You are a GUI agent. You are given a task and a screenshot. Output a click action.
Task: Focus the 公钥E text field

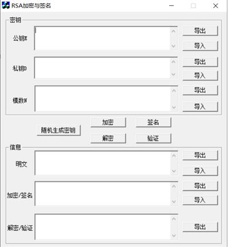102,38
